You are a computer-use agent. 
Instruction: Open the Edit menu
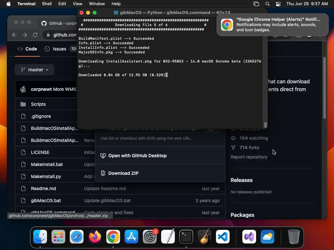click(x=62, y=4)
